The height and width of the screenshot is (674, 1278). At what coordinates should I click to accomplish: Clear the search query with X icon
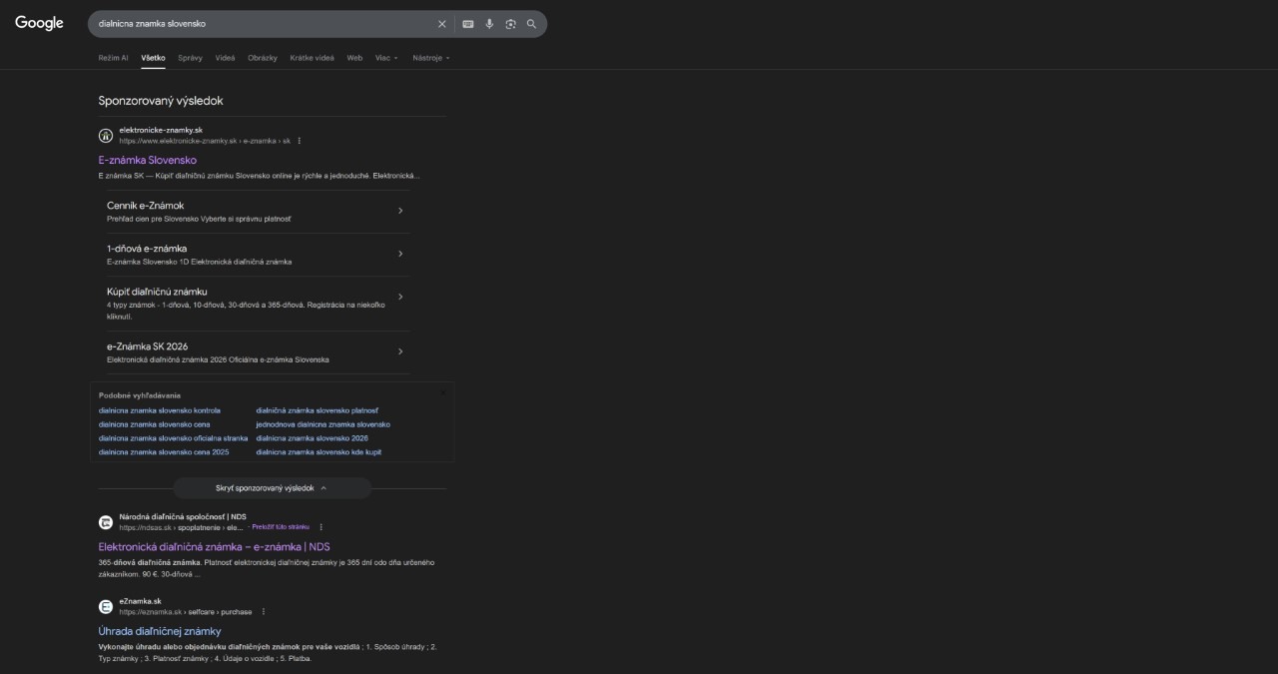(442, 24)
